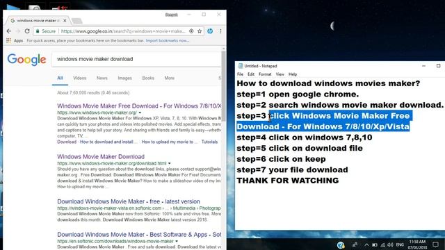This screenshot has height=250, width=445.
Task: Show hidden system tray icons
Action: tap(366, 244)
